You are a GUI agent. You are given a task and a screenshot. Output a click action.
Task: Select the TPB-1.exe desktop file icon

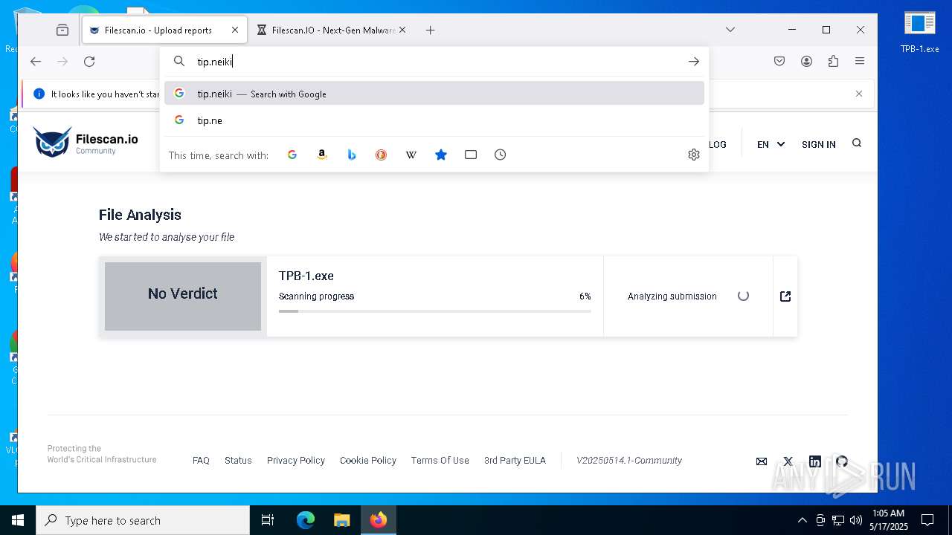pyautogui.click(x=920, y=32)
